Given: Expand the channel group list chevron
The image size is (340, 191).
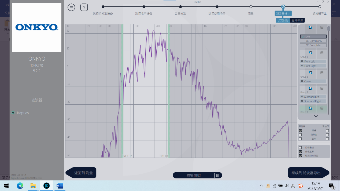Looking at the screenshot, I should point(316,116).
